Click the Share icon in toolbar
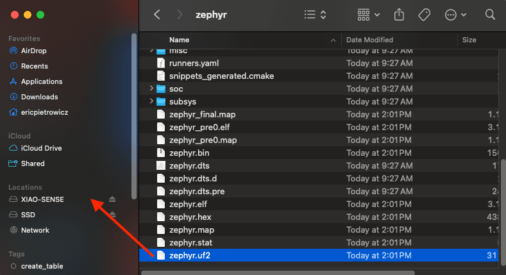Image resolution: width=506 pixels, height=275 pixels. pos(399,14)
